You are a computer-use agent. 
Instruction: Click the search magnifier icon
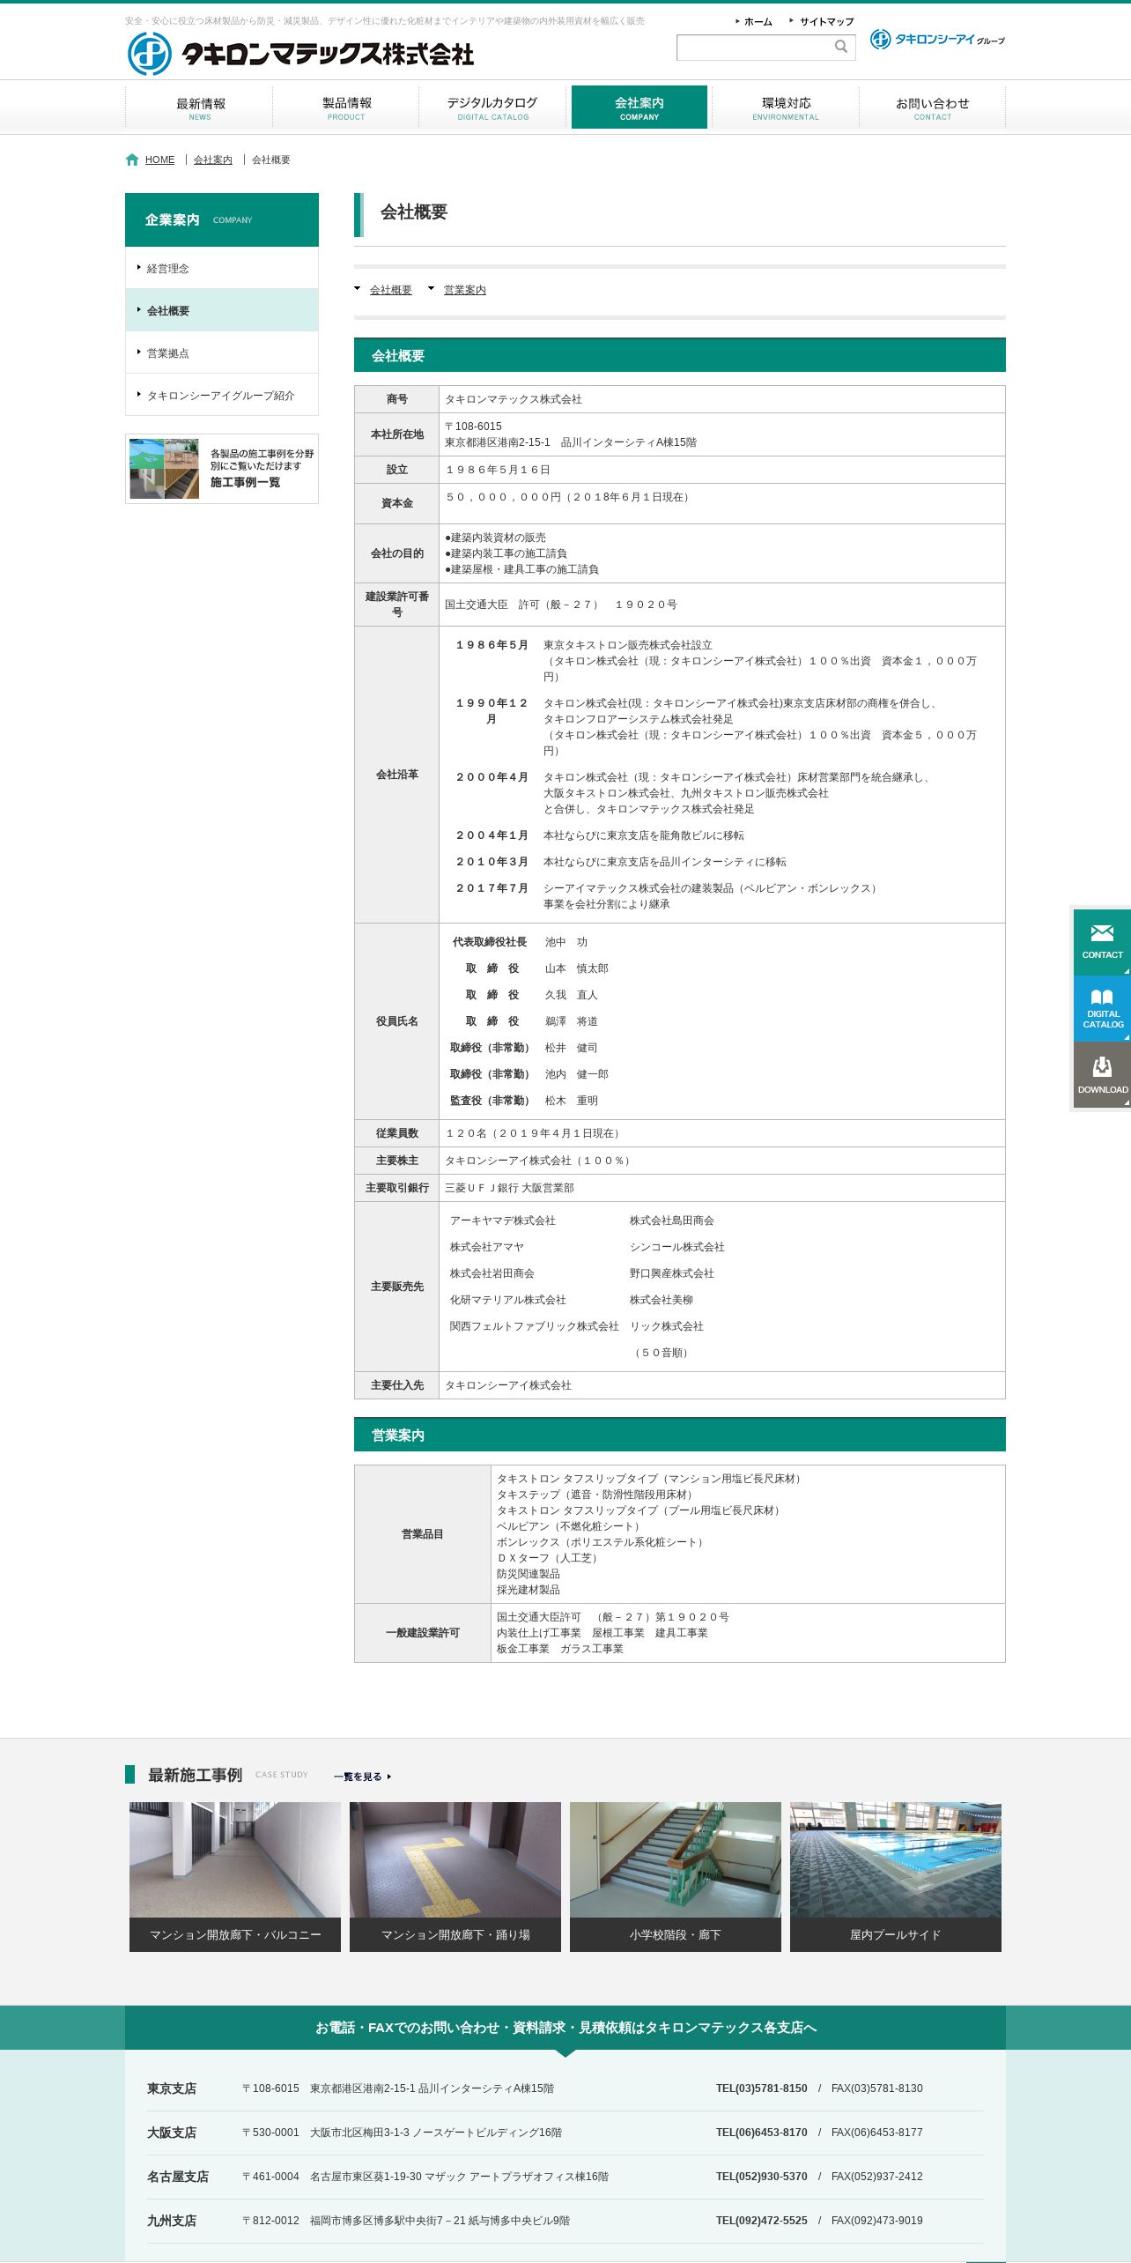(x=841, y=47)
